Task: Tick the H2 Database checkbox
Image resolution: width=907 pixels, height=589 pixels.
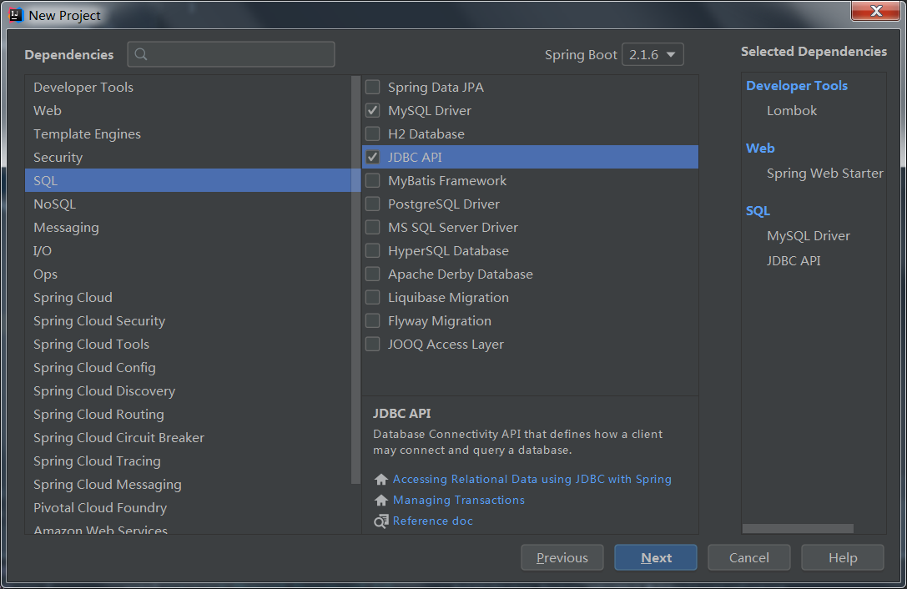Action: (x=372, y=133)
